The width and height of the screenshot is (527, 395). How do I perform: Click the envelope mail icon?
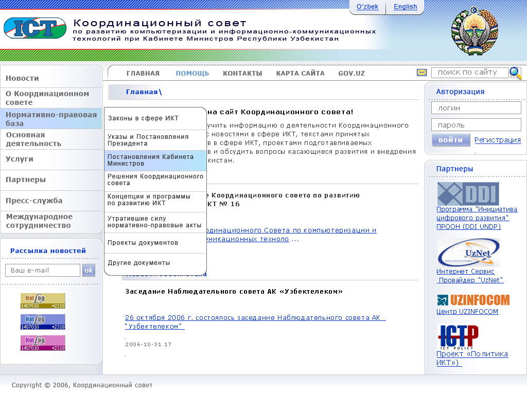(421, 73)
